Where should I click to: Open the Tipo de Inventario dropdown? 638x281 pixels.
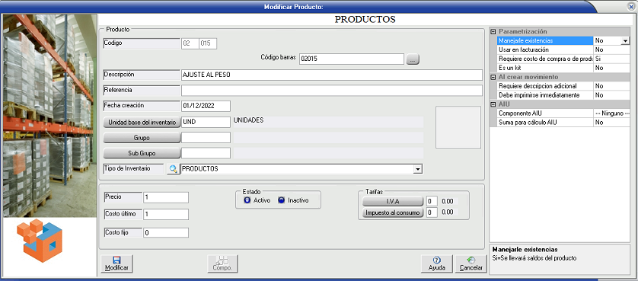(x=418, y=169)
